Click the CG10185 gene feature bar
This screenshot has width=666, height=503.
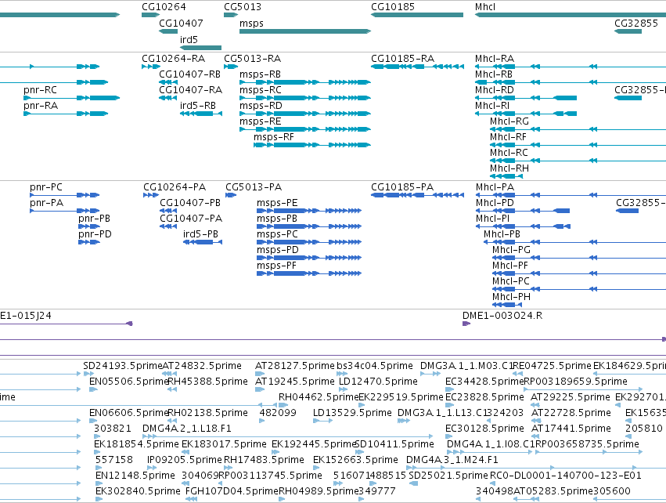coord(417,15)
